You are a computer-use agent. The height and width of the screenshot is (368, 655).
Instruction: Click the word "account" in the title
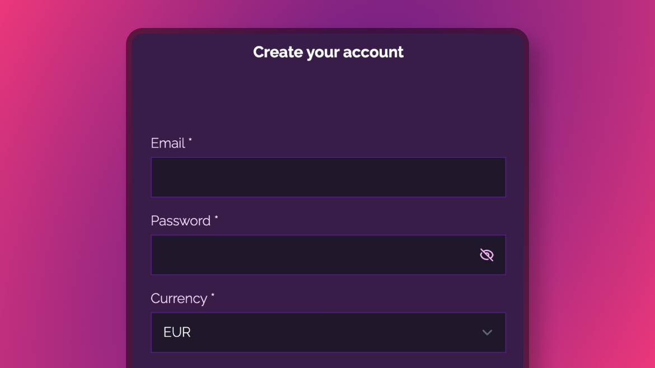click(x=373, y=52)
